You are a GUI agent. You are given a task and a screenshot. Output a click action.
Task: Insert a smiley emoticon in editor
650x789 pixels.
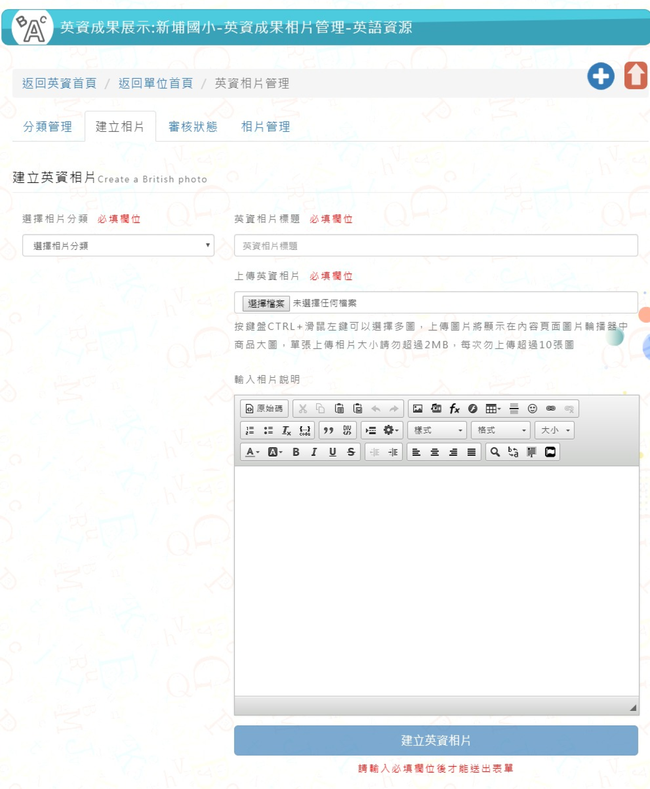coord(532,409)
